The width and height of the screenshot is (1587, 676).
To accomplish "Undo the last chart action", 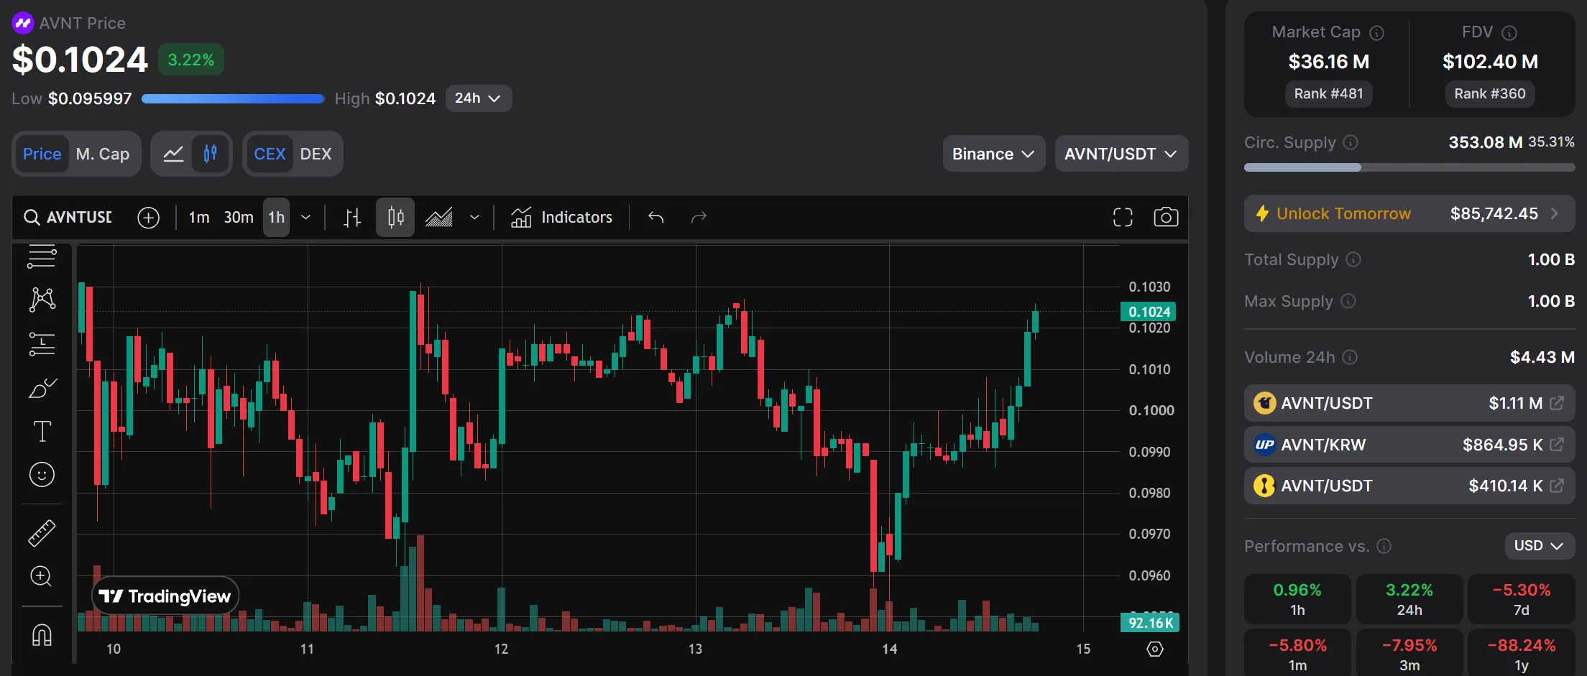I will tap(655, 217).
